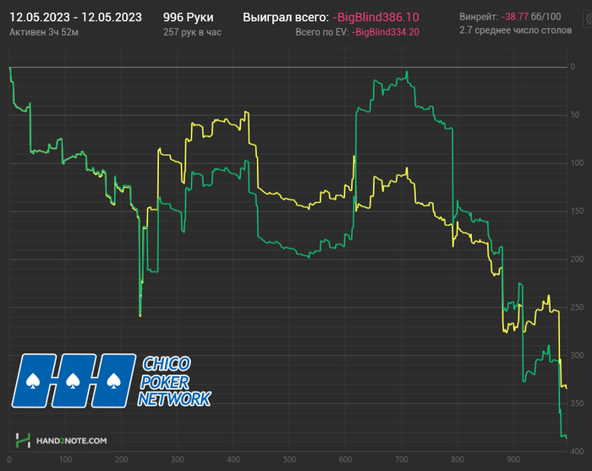Viewport: 592px width, 471px height.
Task: Click the x-axis label 900
Action: pyautogui.click(x=513, y=460)
